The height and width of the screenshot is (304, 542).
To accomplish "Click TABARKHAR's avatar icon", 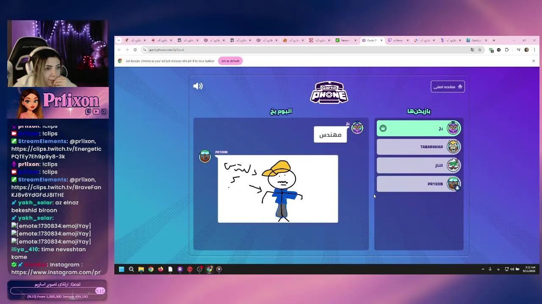I will 453,147.
